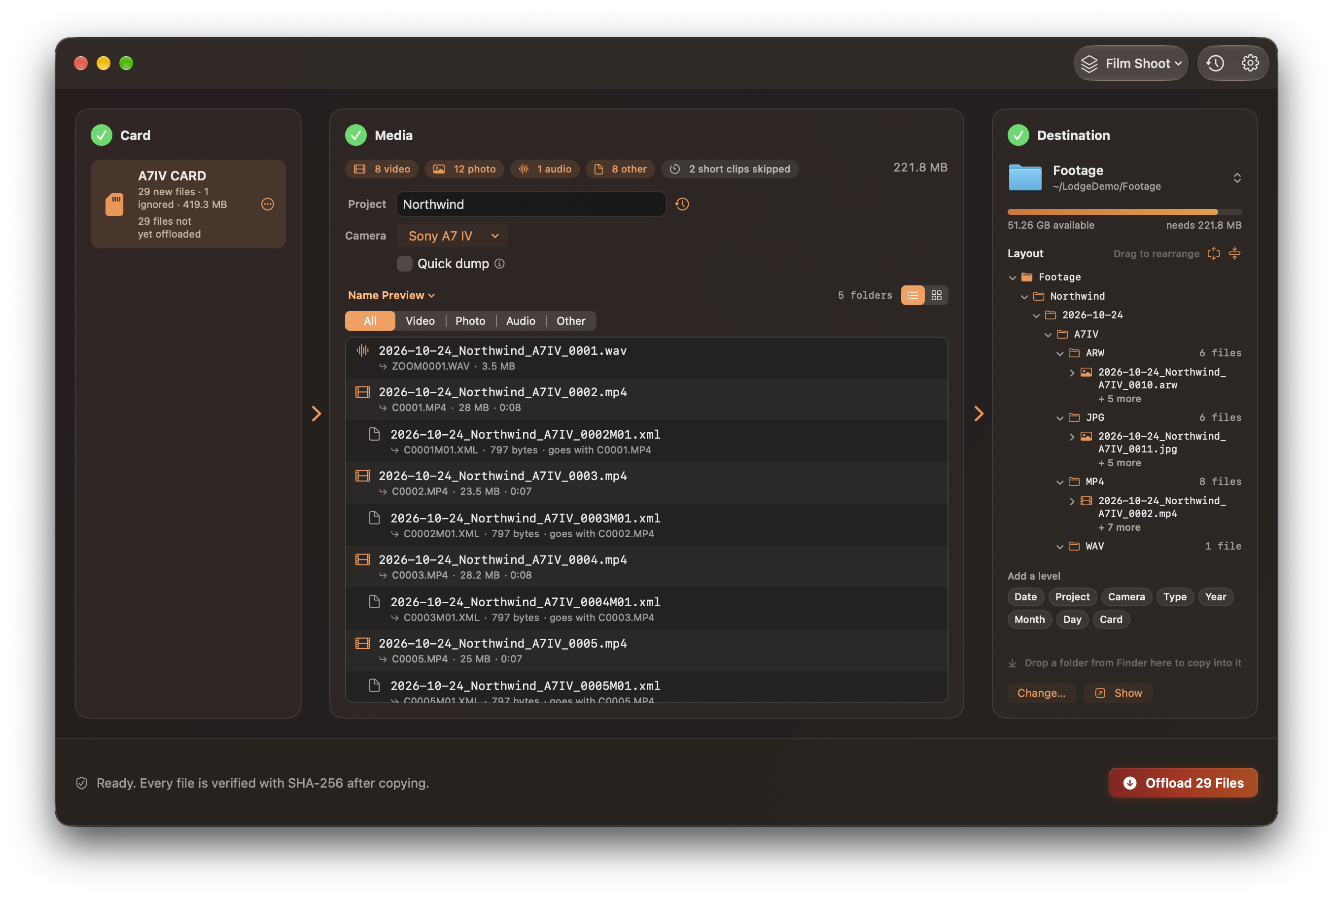Viewport: 1333px width, 899px height.
Task: Click recent projects clock beside Project field
Action: [x=682, y=204]
